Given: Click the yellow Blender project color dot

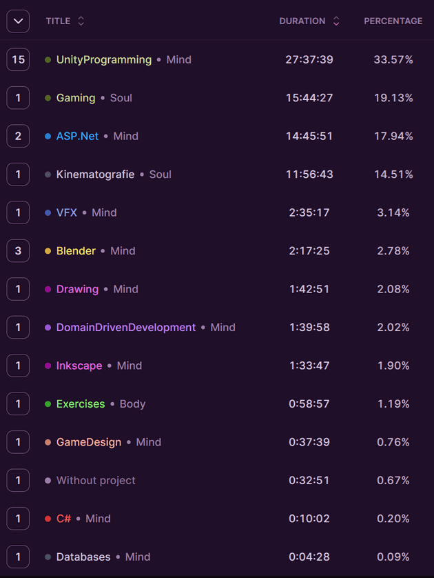Looking at the screenshot, I should [x=48, y=251].
